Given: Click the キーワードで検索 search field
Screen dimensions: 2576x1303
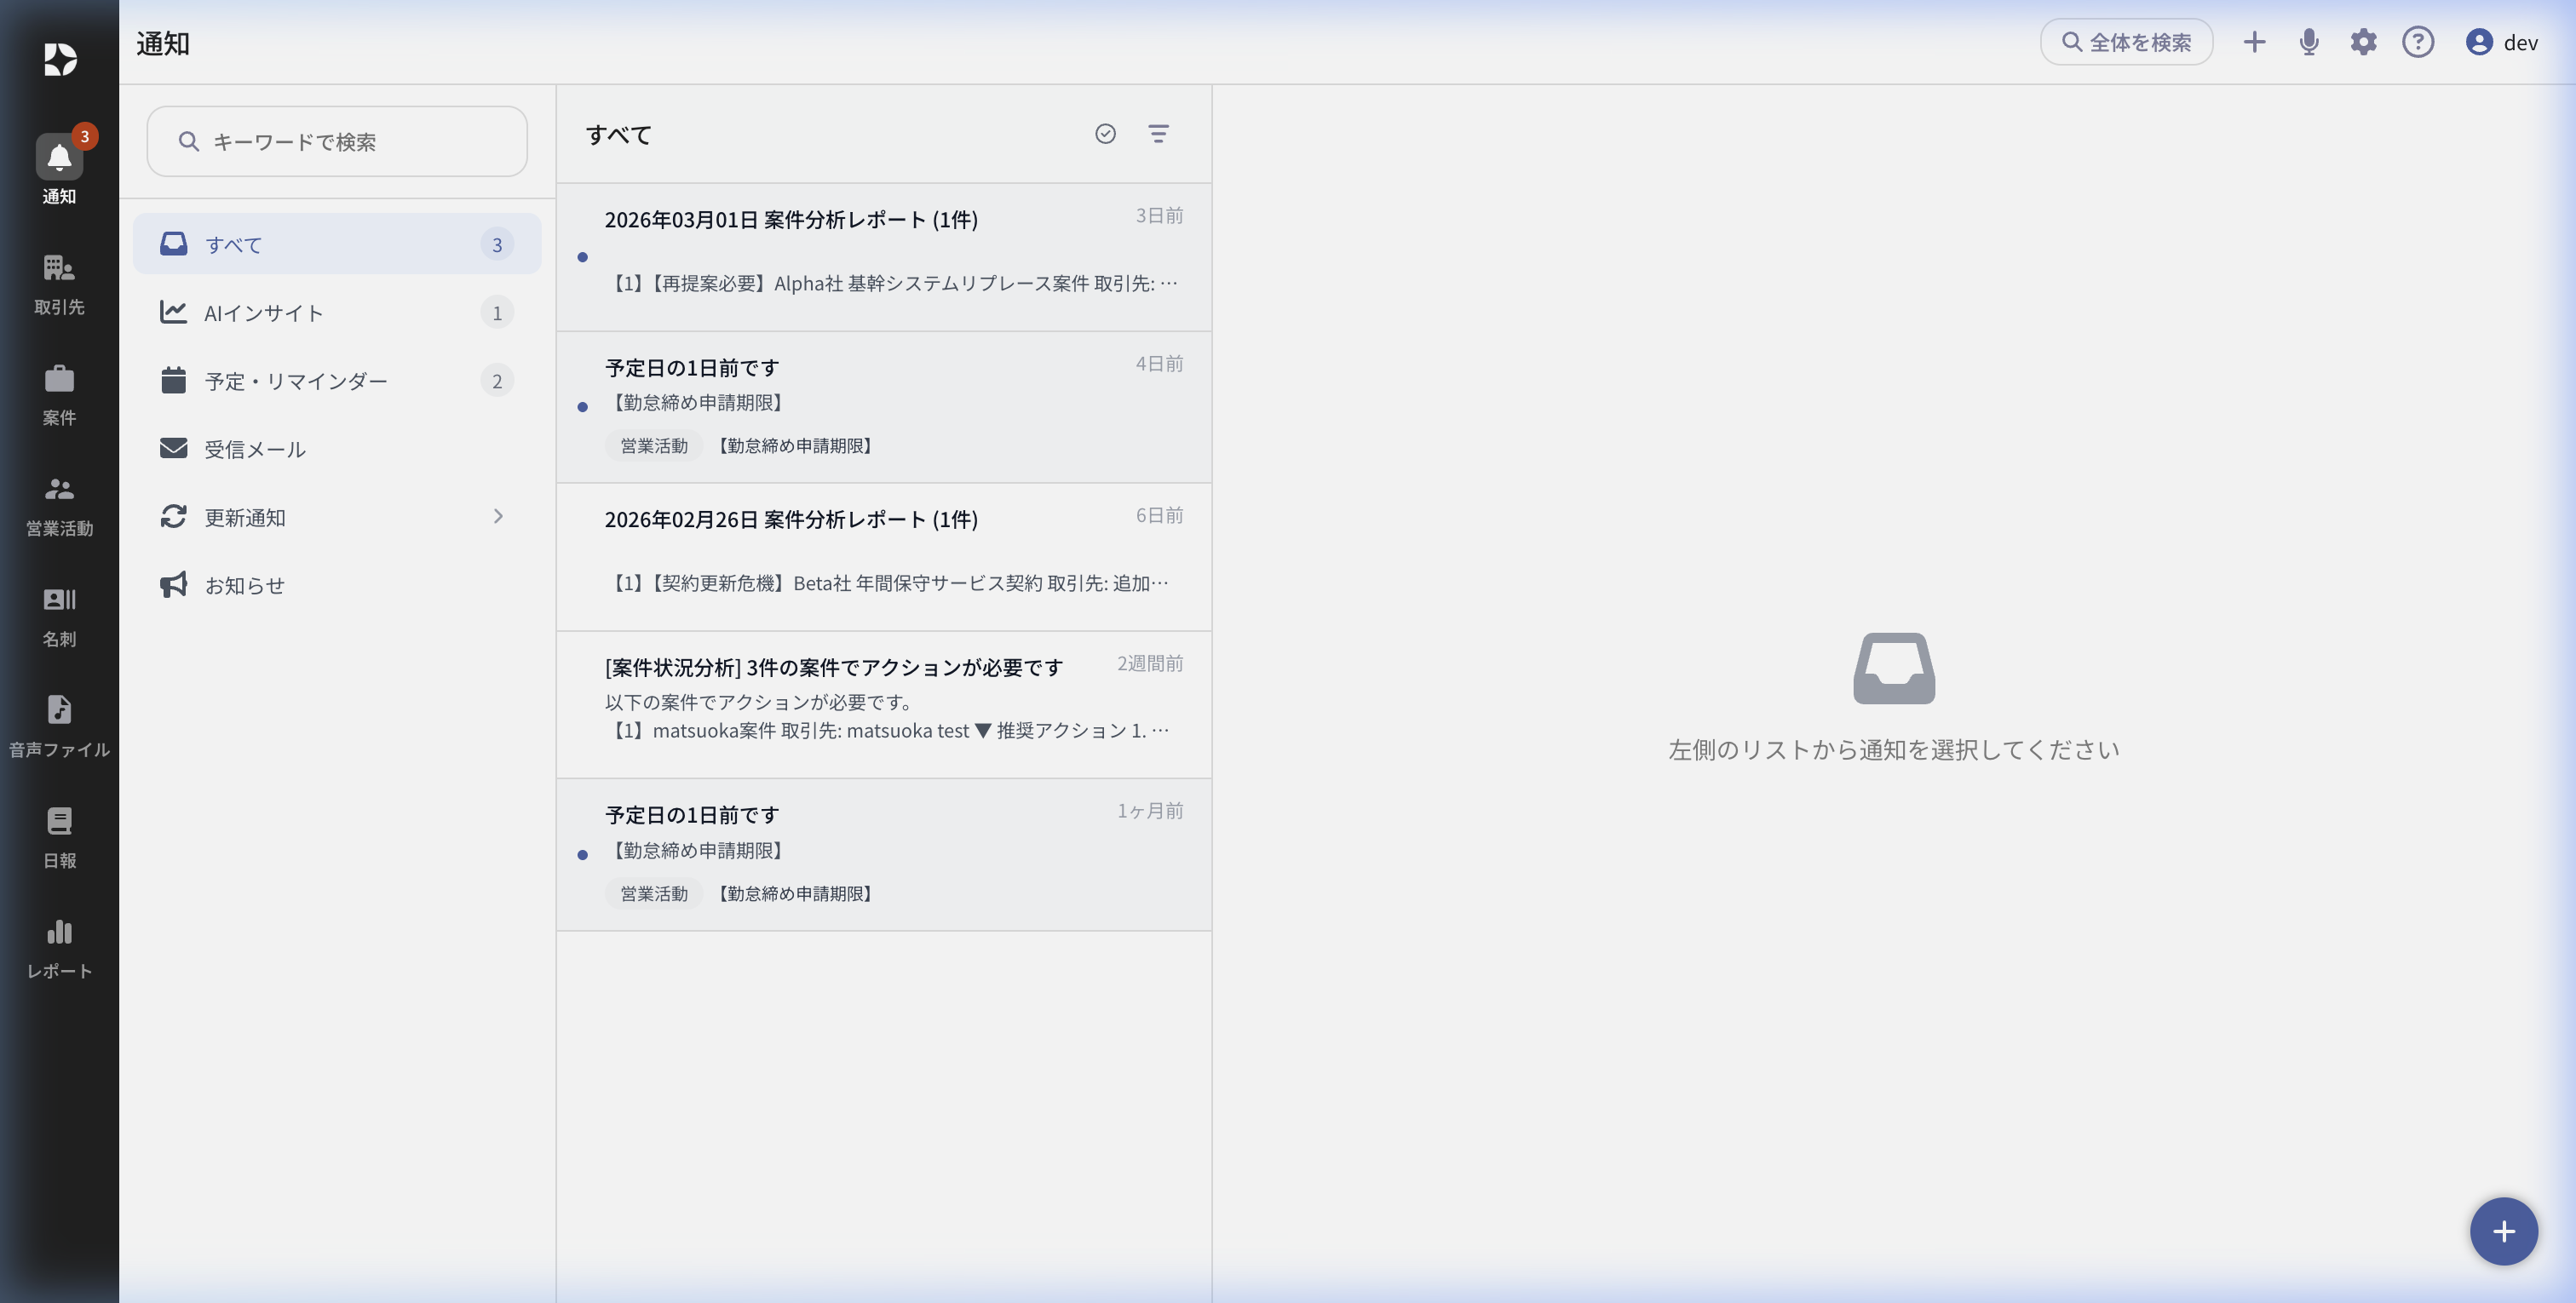Looking at the screenshot, I should (x=337, y=142).
